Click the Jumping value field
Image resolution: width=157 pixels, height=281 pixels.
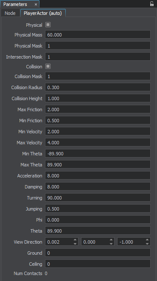click(x=98, y=209)
